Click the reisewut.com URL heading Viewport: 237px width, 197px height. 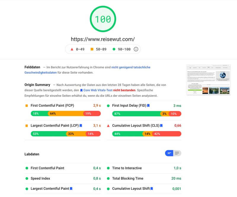(103, 39)
